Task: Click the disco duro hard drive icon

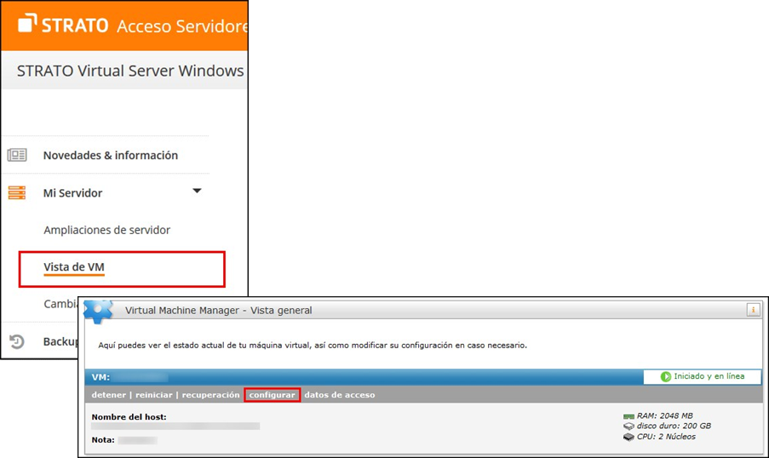Action: tap(628, 427)
